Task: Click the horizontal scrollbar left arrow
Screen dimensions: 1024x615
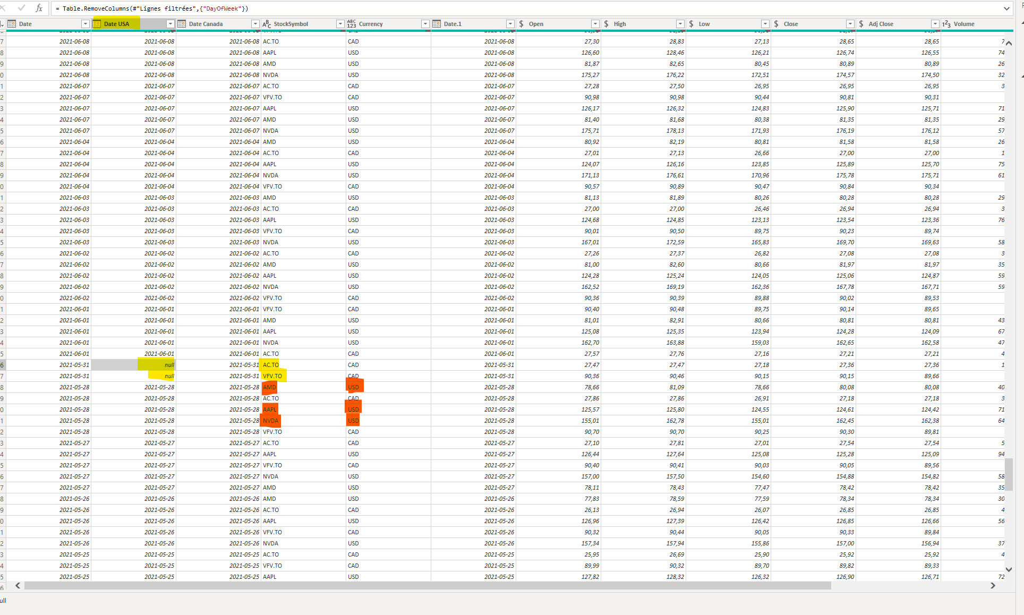Action: pos(18,585)
